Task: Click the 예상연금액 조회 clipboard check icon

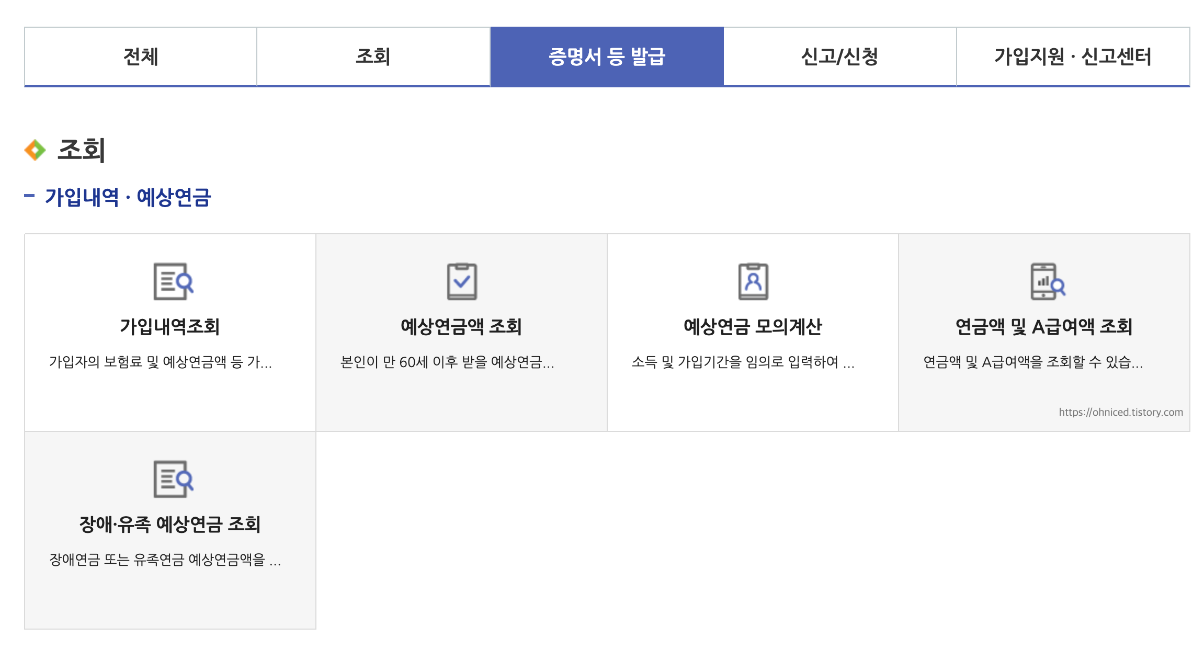Action: (461, 281)
